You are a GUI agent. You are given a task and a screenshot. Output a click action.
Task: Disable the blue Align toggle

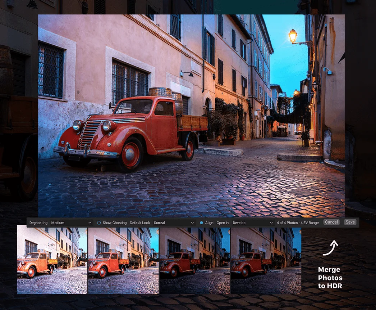[x=201, y=223]
